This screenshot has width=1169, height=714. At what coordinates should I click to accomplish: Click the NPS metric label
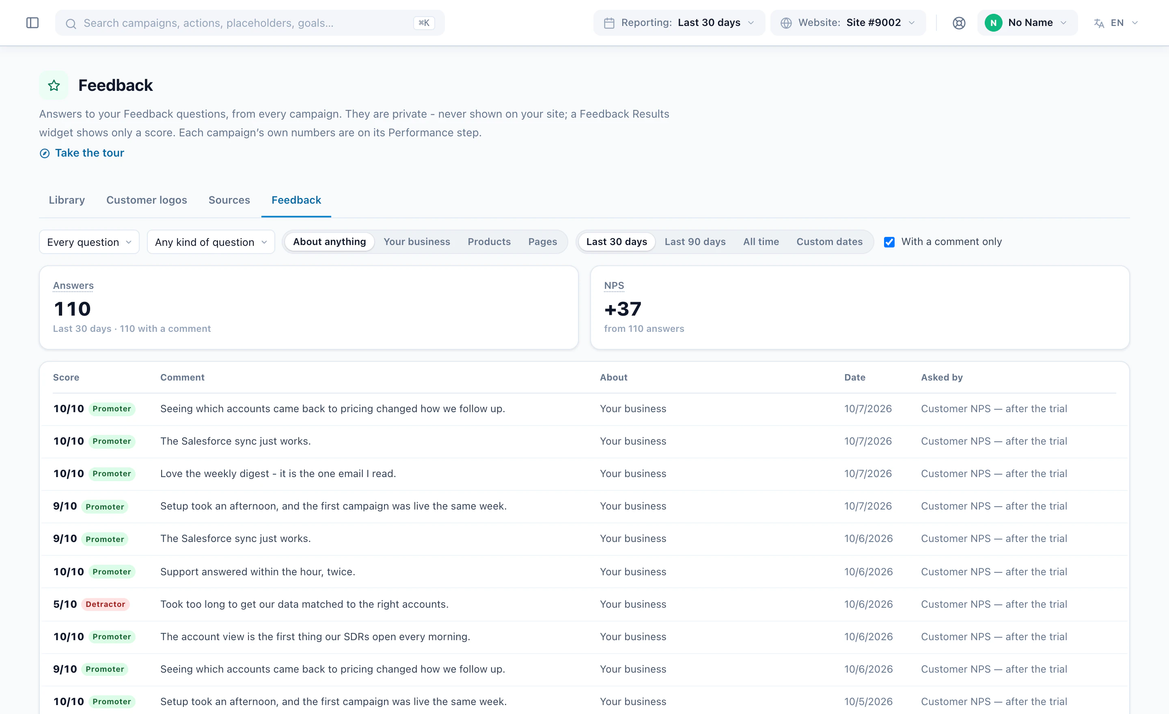(614, 286)
